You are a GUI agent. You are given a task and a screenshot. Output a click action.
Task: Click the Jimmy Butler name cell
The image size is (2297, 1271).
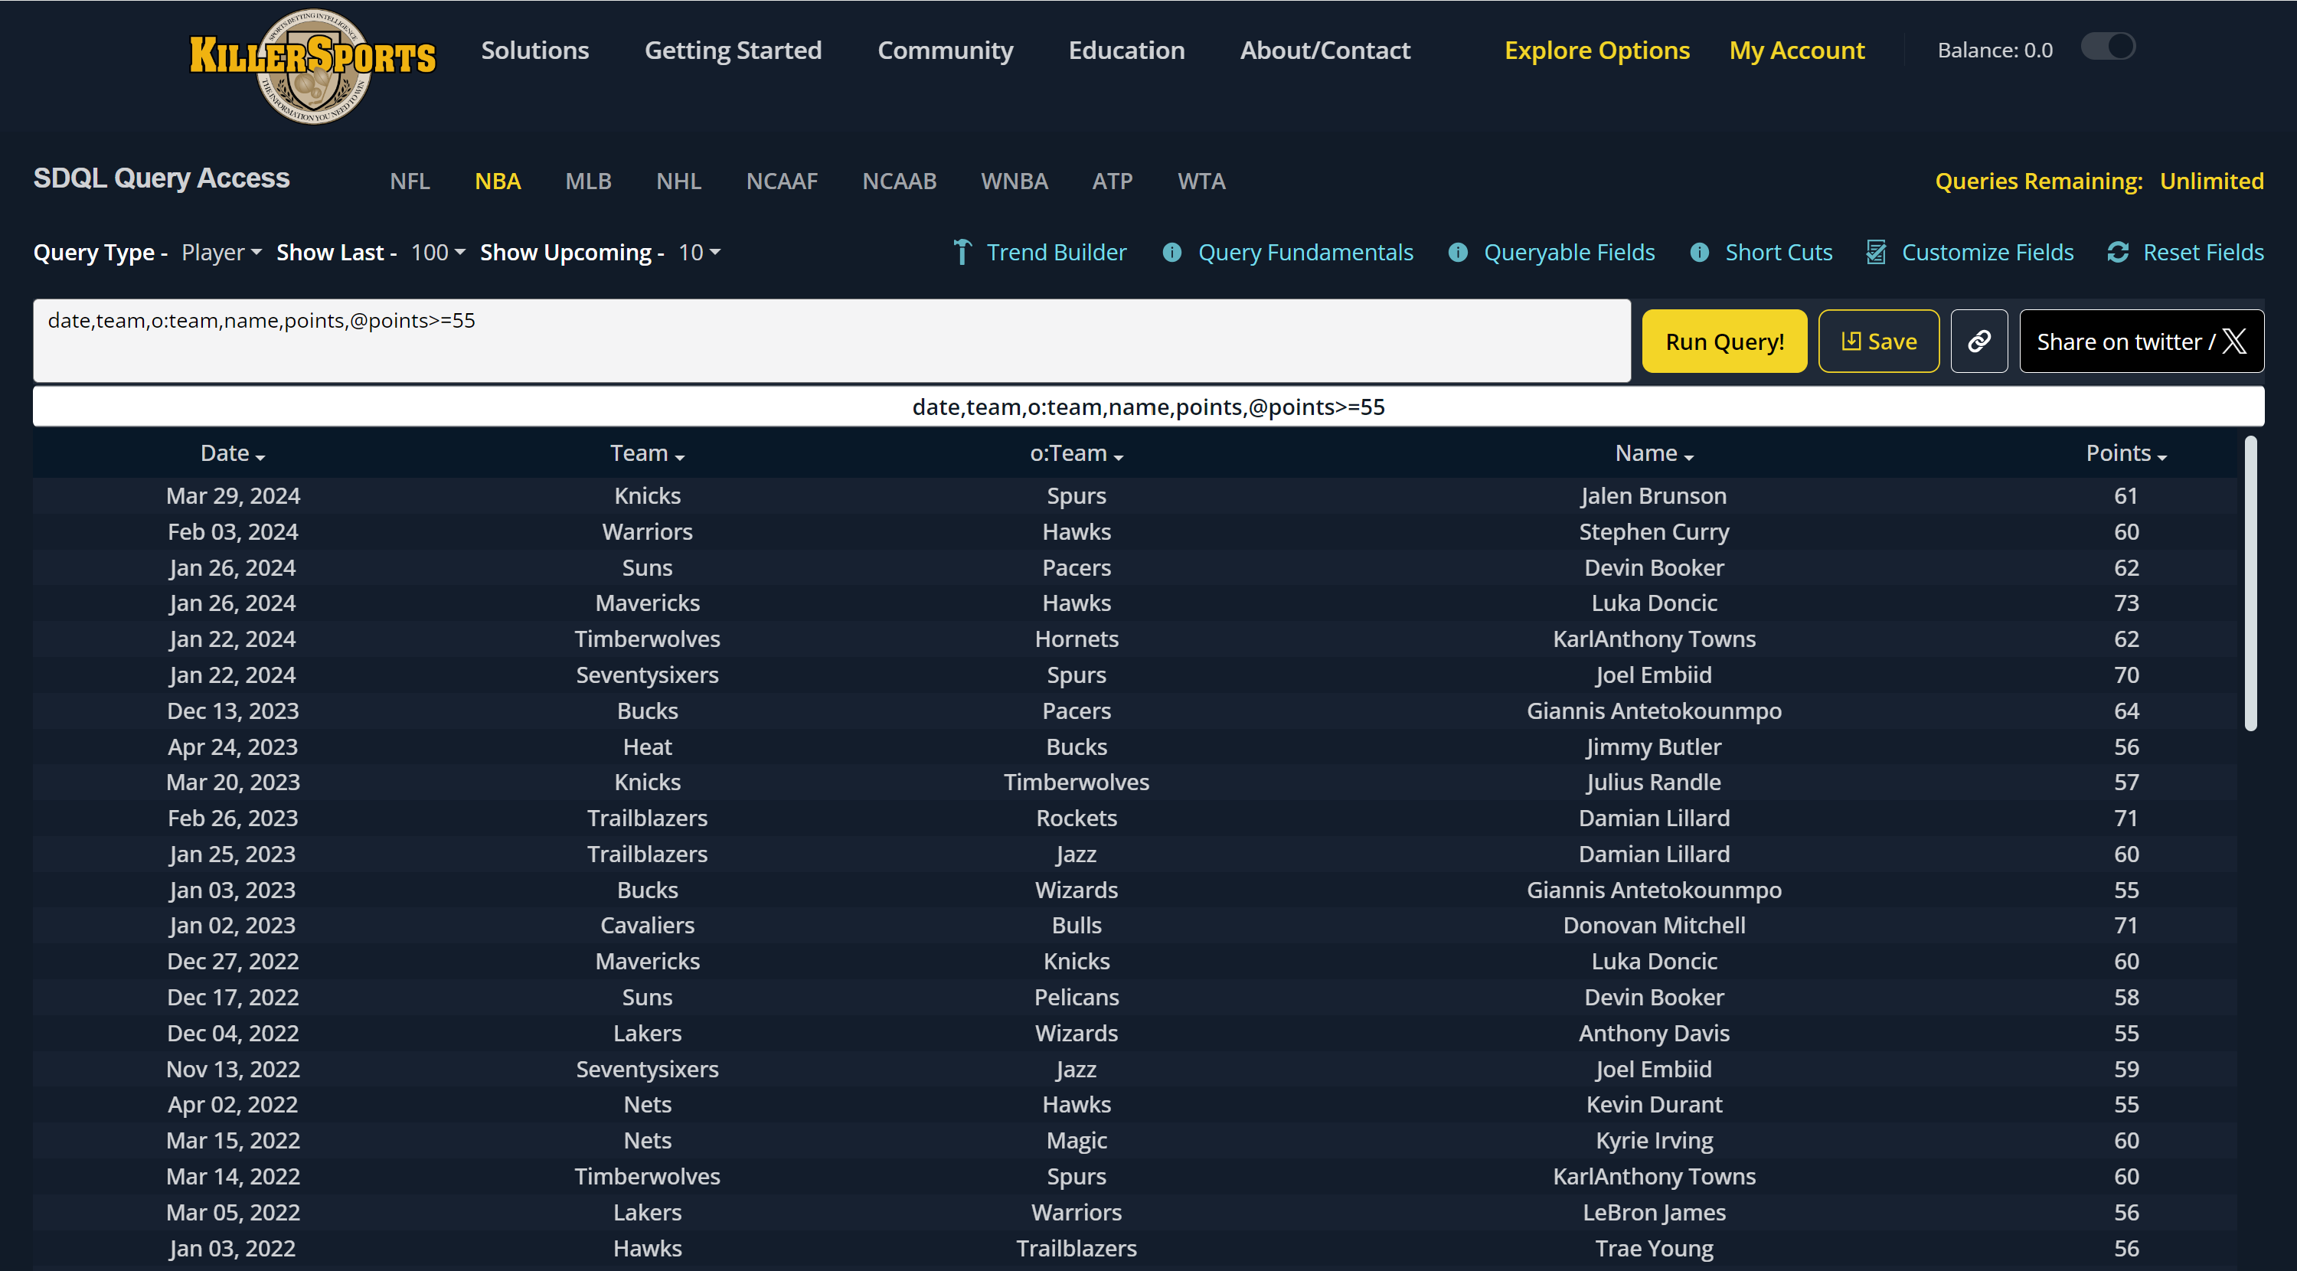click(x=1654, y=747)
